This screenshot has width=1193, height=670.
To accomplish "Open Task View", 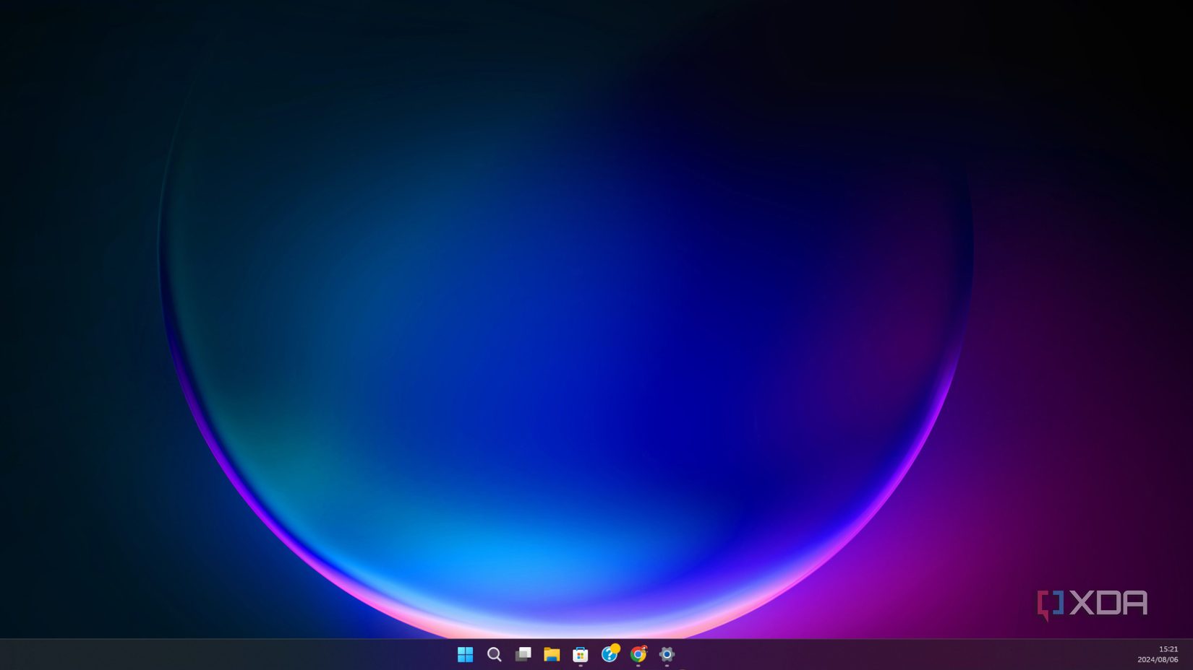I will [x=523, y=655].
